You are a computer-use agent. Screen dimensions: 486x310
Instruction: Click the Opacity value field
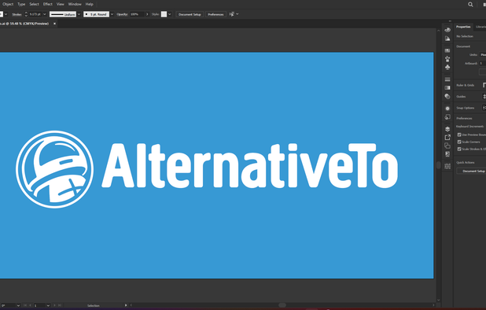tap(137, 14)
